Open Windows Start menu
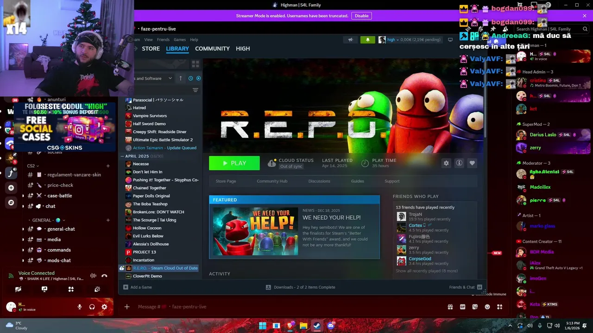The image size is (593, 333). tap(263, 326)
